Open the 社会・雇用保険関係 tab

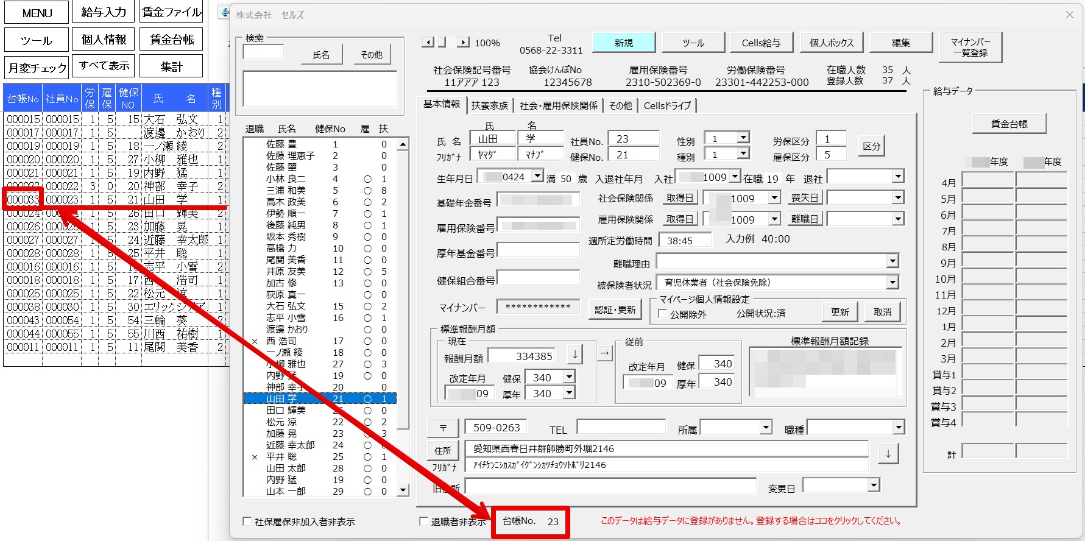[x=559, y=105]
